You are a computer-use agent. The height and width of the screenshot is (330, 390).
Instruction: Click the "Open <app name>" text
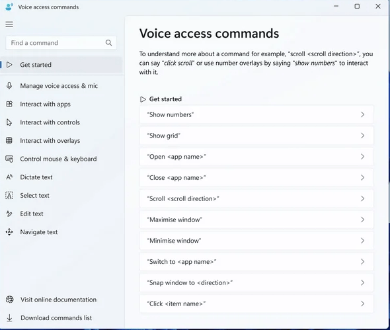click(x=176, y=157)
